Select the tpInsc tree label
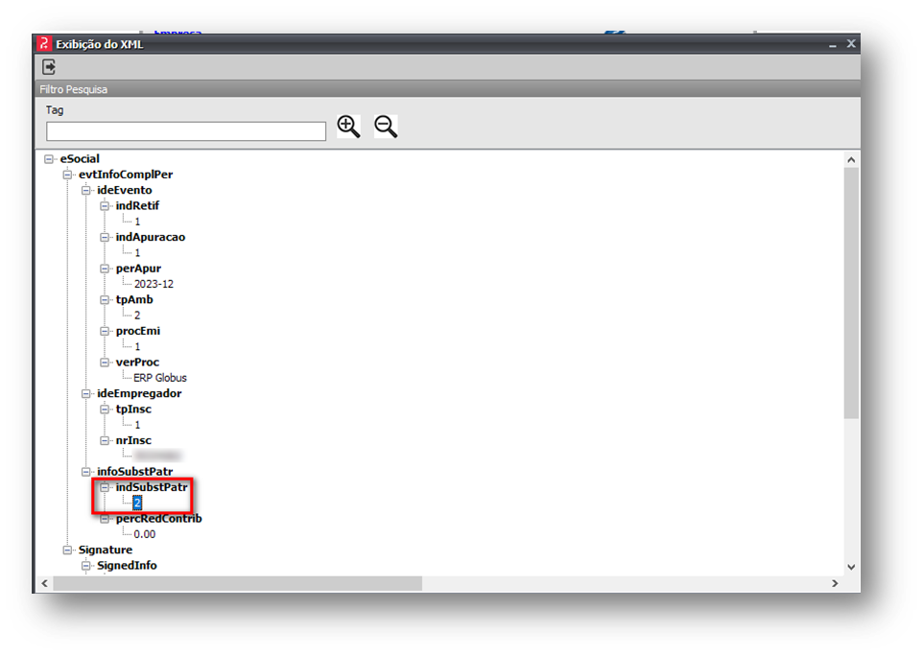Image resolution: width=923 pixels, height=656 pixels. [x=133, y=409]
